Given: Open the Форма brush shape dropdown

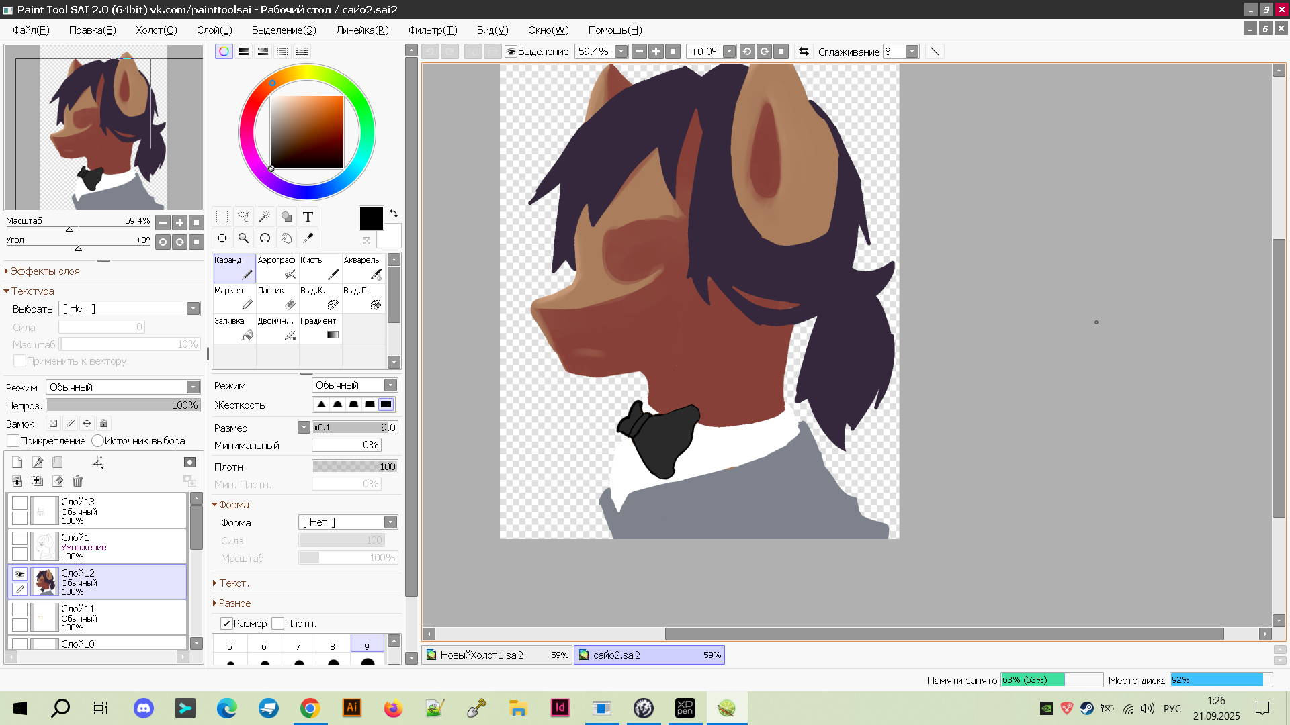Looking at the screenshot, I should point(348,522).
